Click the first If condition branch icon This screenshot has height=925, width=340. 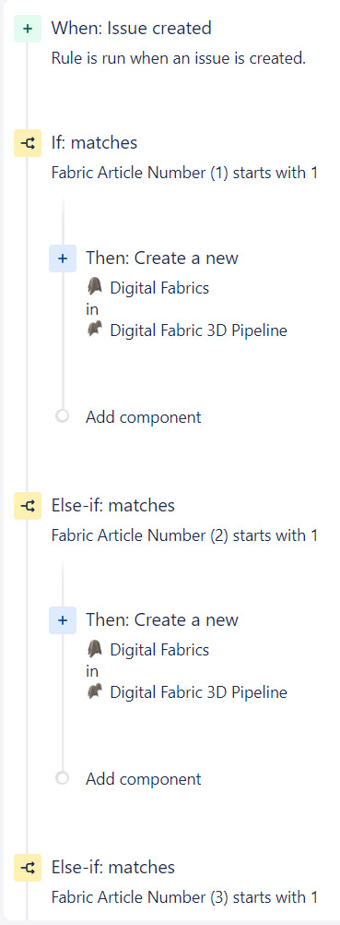coord(28,143)
